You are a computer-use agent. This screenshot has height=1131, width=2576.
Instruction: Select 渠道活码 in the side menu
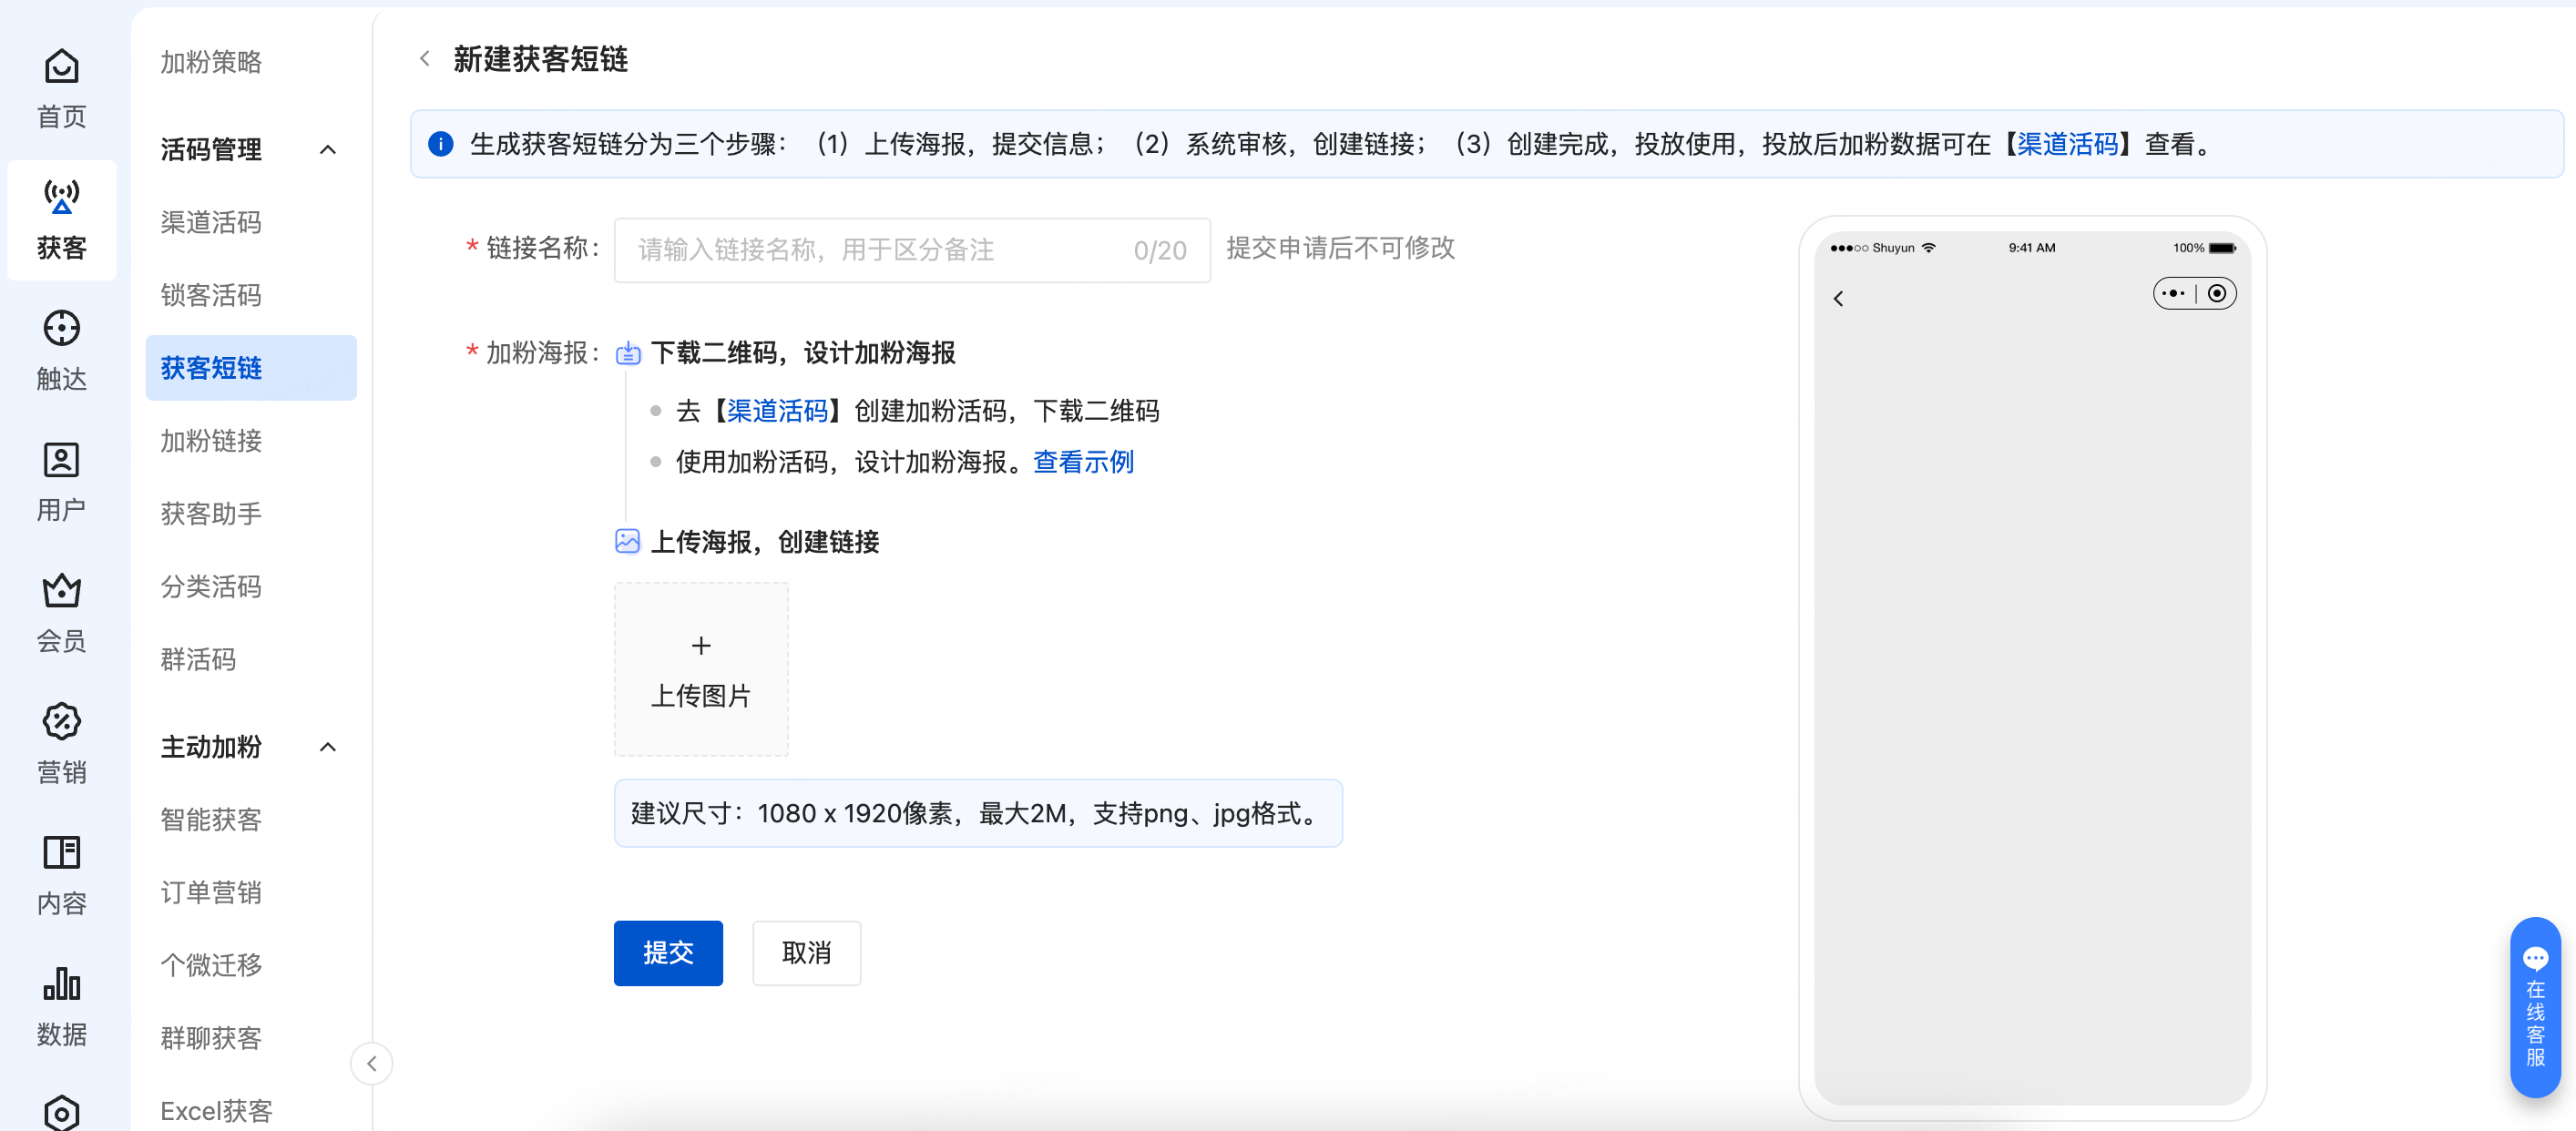[x=211, y=222]
